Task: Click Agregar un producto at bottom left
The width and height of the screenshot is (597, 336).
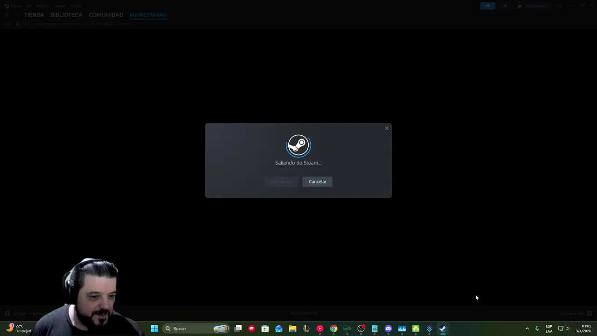Action: click(27, 314)
